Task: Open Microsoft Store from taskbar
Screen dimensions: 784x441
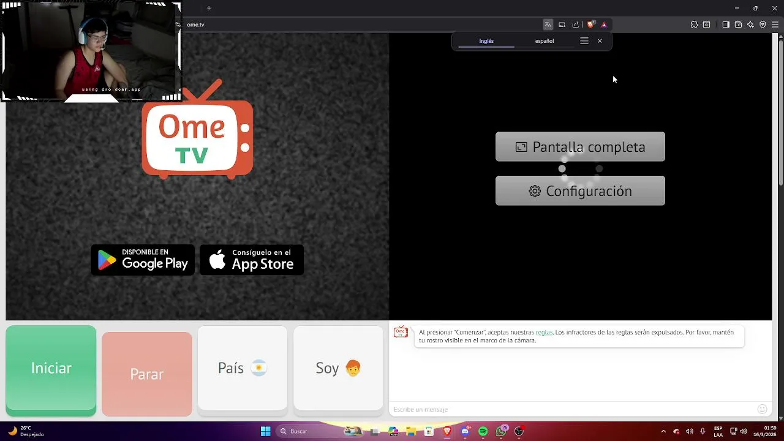Action: point(429,431)
